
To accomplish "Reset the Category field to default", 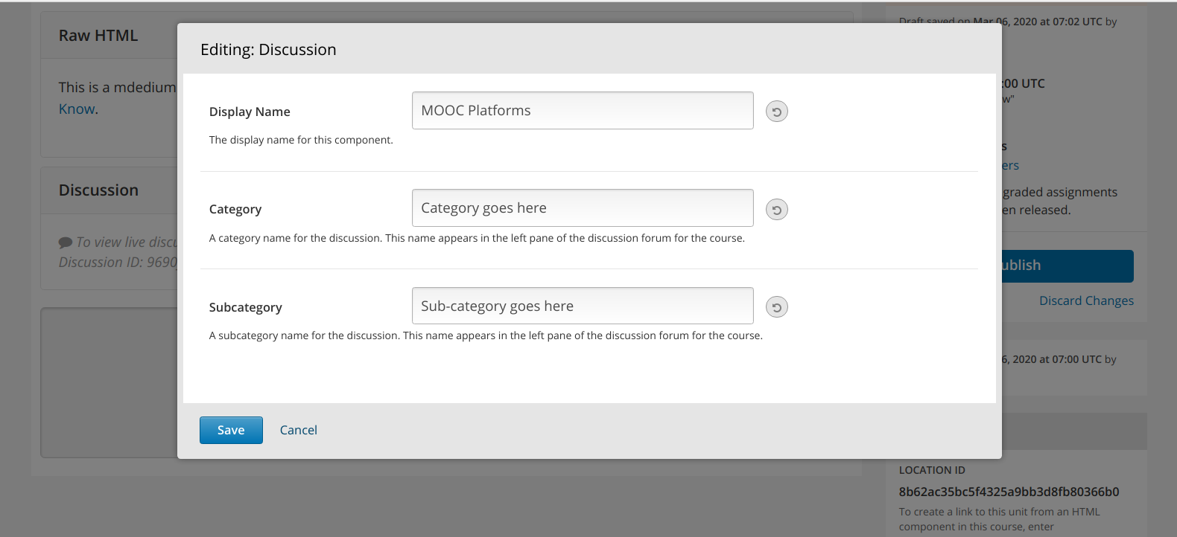I will pos(776,210).
